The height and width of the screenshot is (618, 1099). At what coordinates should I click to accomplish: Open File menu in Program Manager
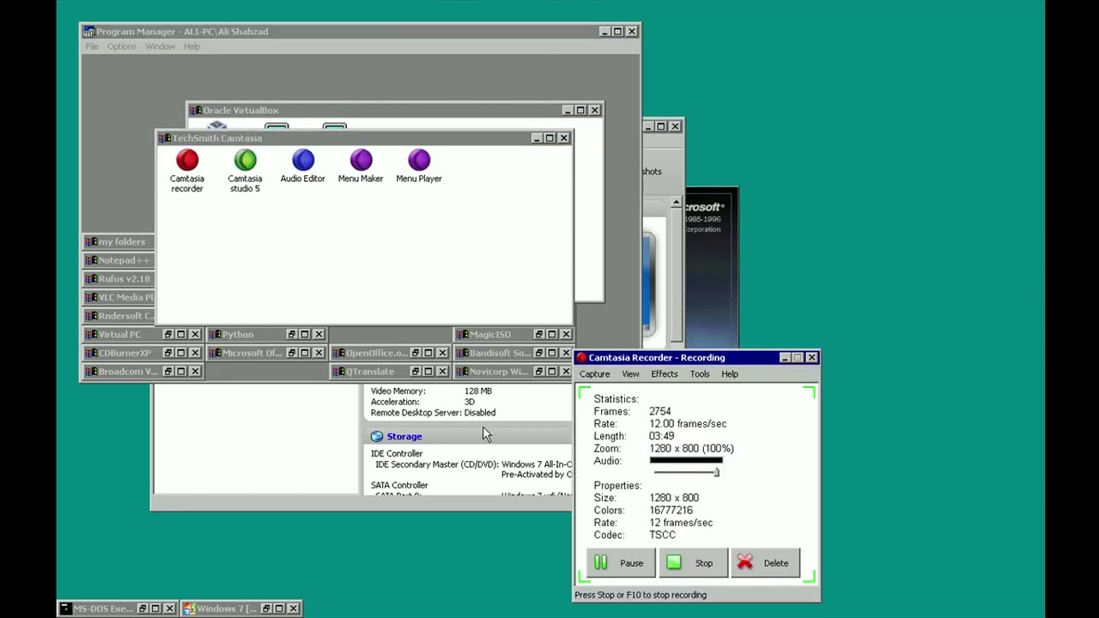tap(92, 46)
